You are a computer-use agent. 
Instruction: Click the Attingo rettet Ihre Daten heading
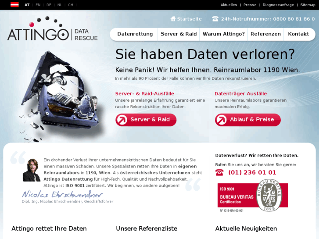(49, 228)
